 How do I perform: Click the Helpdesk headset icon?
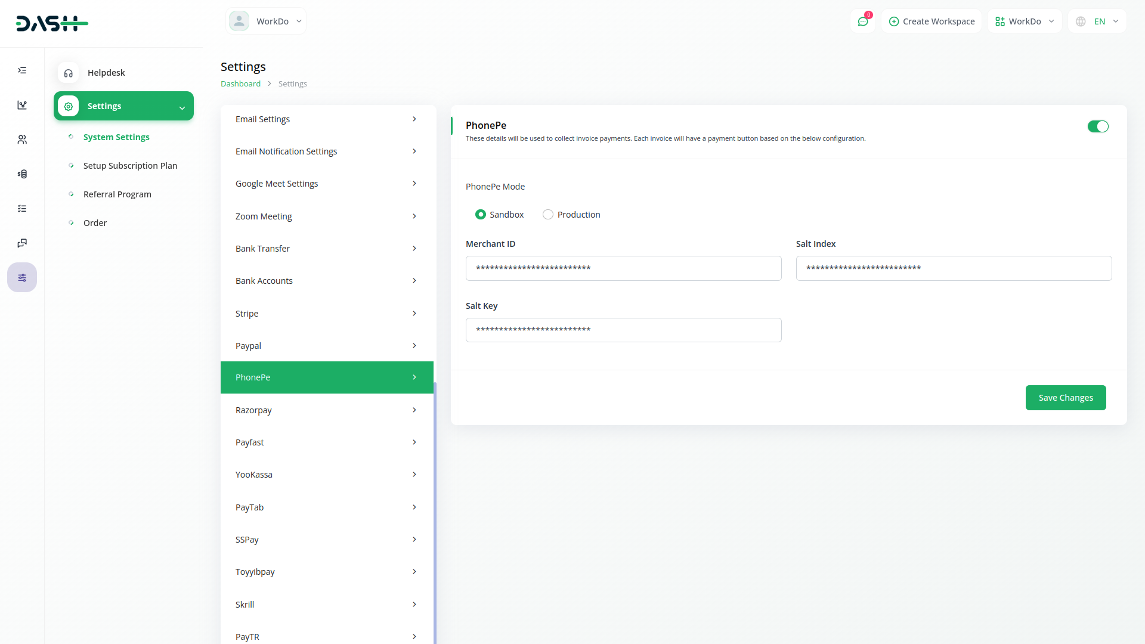click(69, 73)
